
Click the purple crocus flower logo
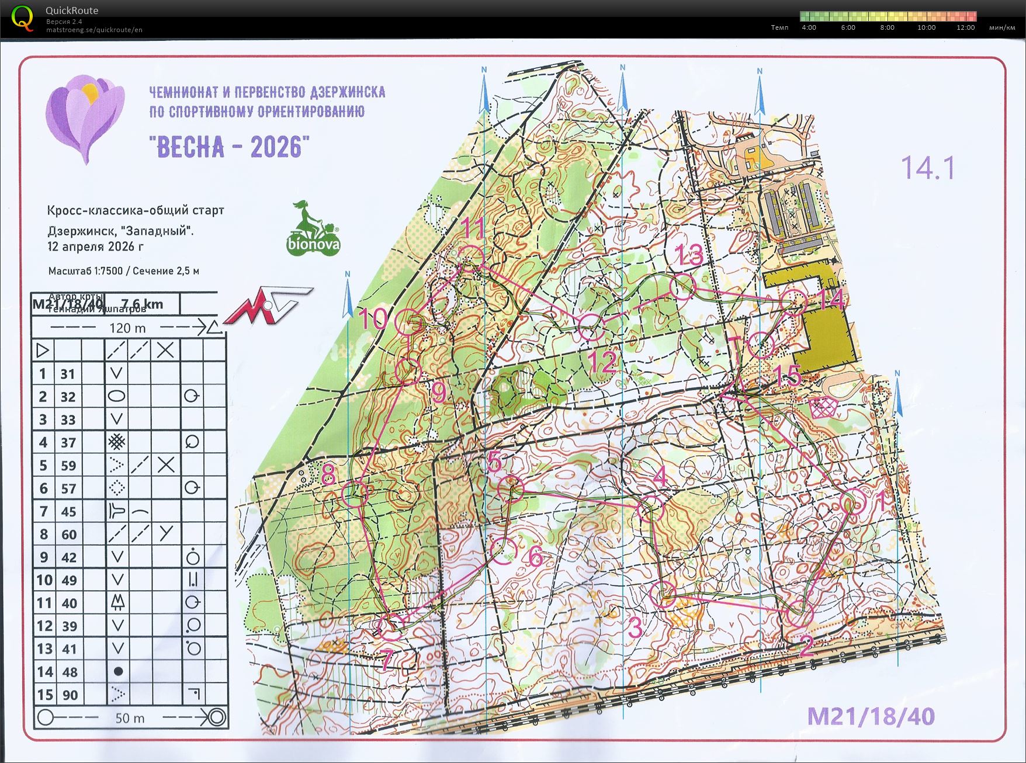pos(85,117)
